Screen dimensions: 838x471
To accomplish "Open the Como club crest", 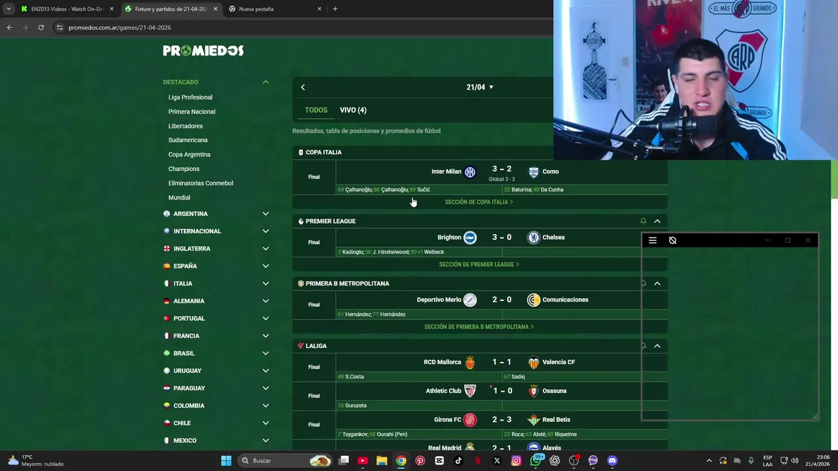I will pyautogui.click(x=534, y=172).
